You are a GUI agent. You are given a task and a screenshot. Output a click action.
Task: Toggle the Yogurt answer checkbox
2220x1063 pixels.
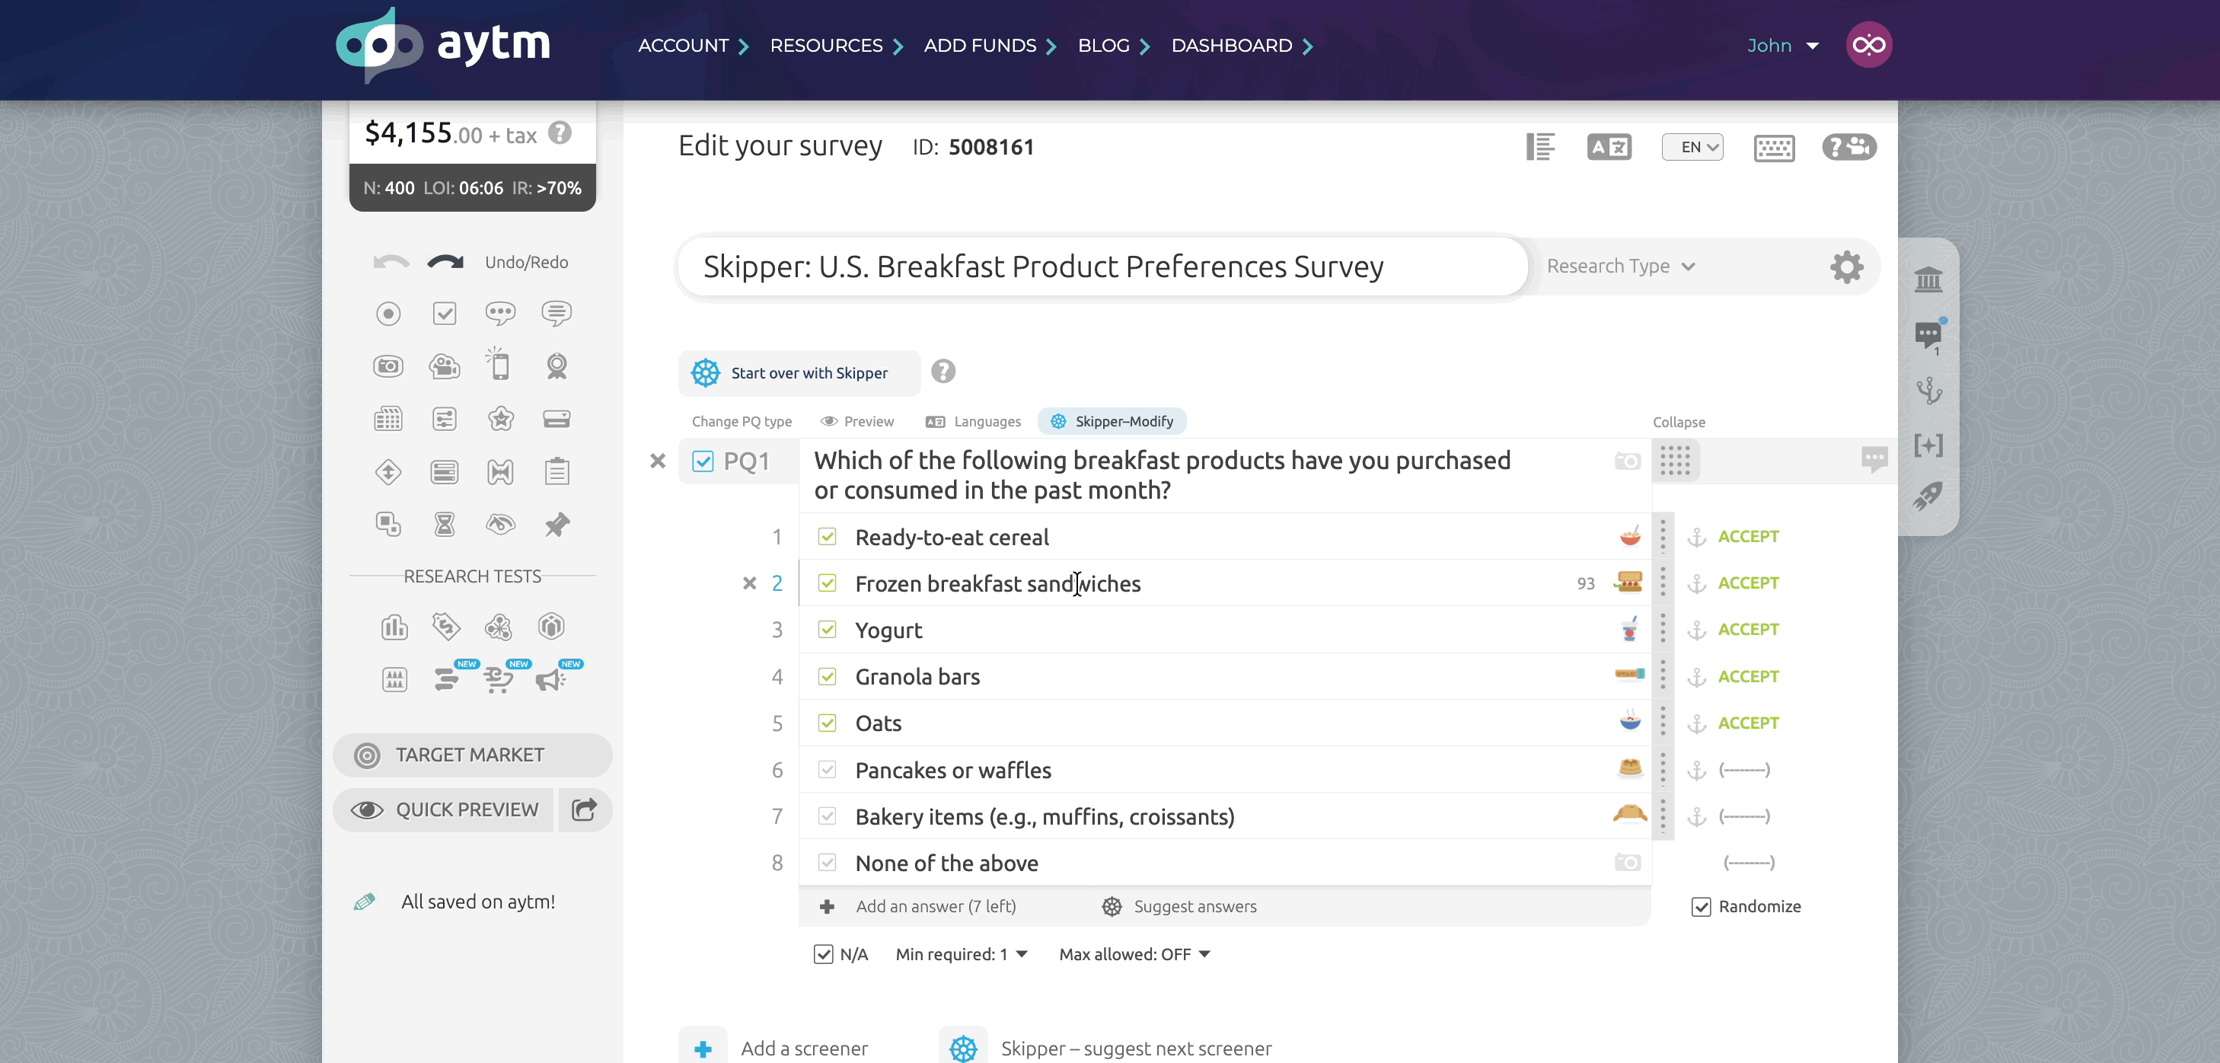click(827, 630)
